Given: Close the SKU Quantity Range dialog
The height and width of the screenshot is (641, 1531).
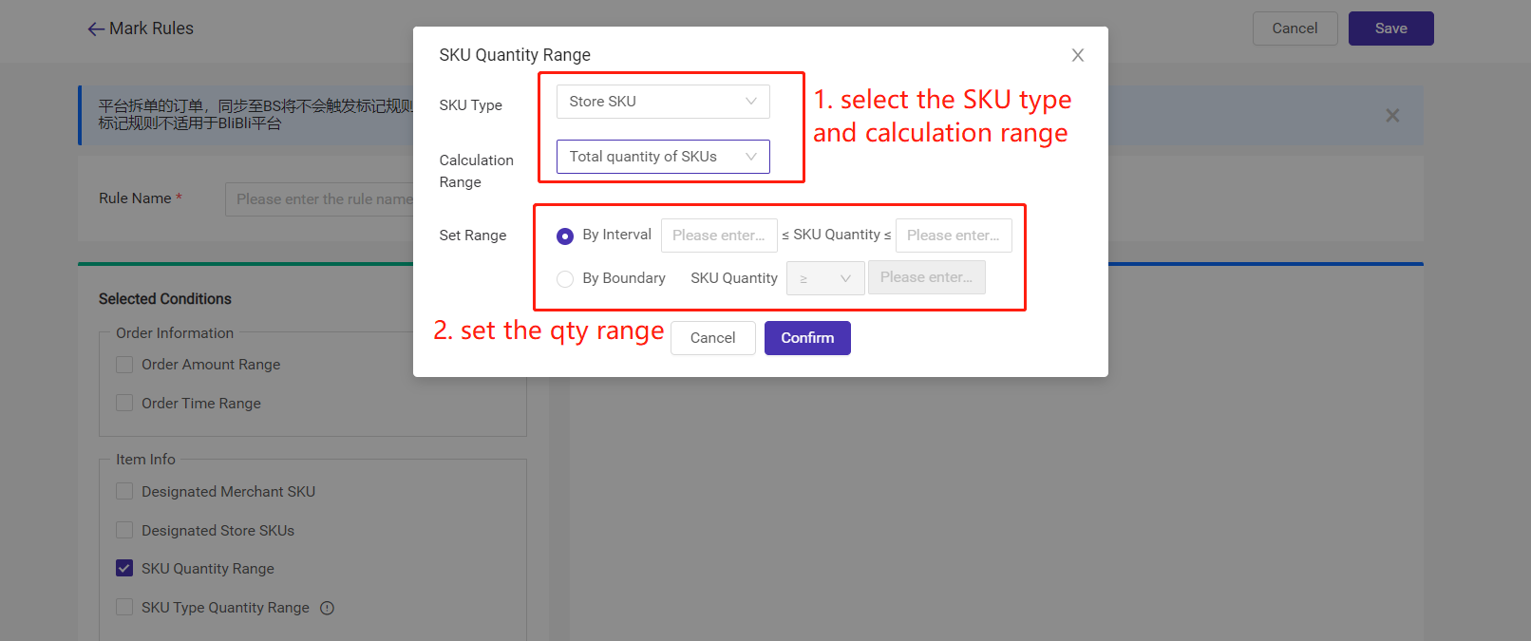Looking at the screenshot, I should click(1078, 55).
